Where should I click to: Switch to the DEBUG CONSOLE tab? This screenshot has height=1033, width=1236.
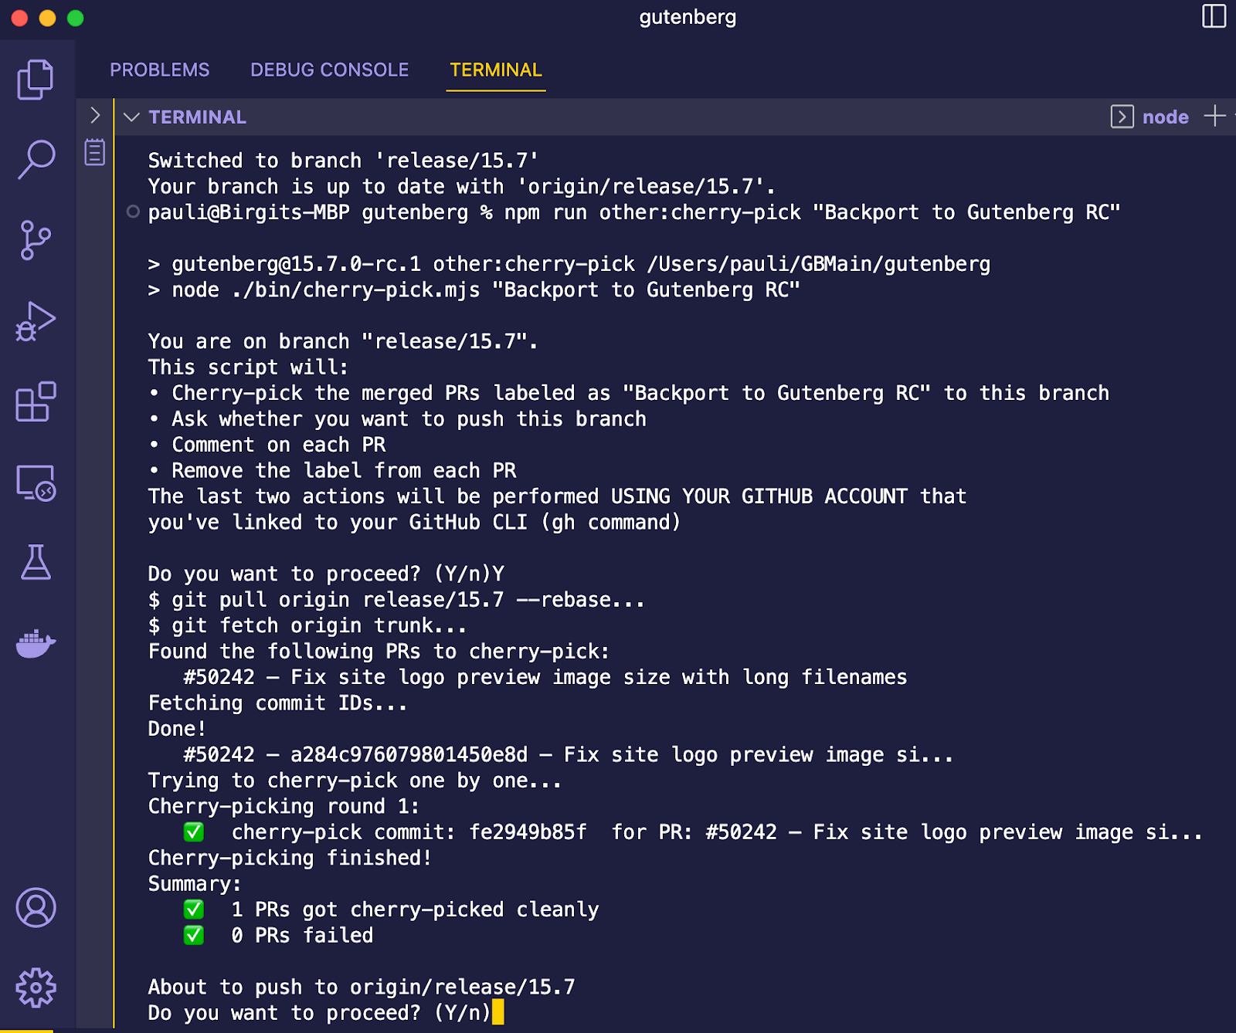[329, 70]
